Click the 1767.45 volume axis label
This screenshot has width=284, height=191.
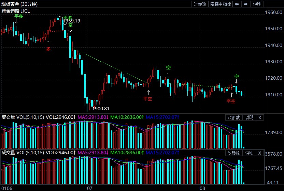point(273,168)
